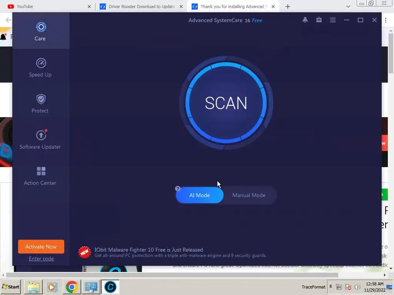Open the IObit Malware Fighter 10 announcement

point(180,252)
